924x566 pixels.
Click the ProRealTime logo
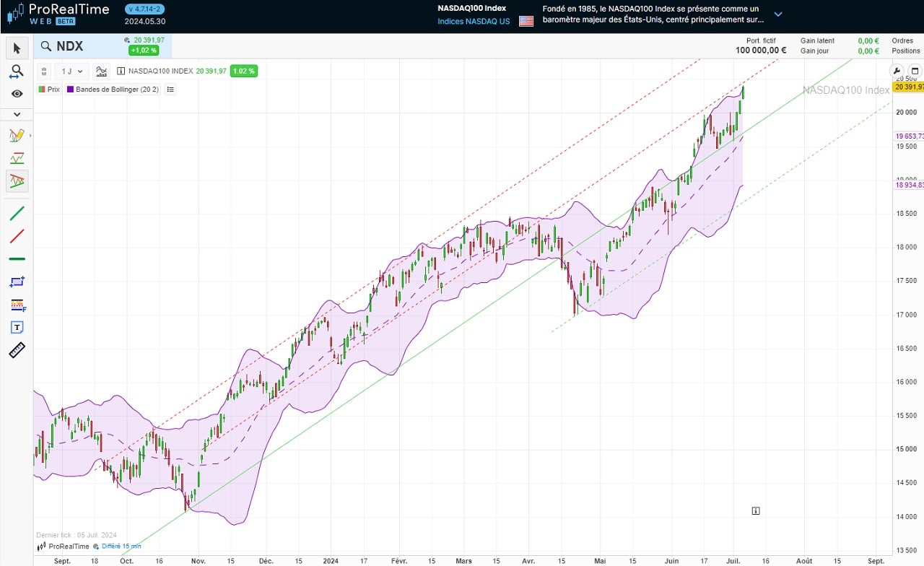58,13
